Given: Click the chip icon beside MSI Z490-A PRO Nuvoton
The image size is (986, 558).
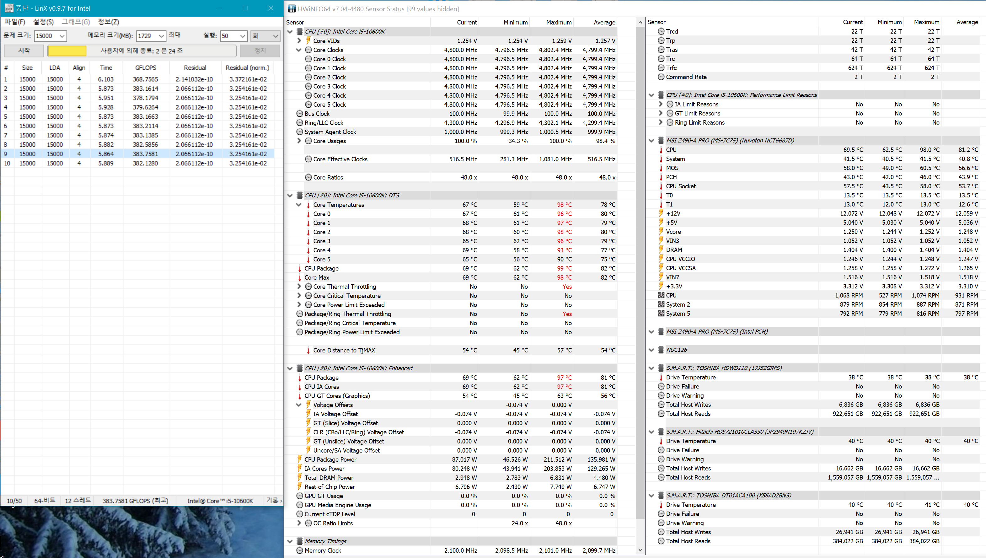Looking at the screenshot, I should [661, 140].
